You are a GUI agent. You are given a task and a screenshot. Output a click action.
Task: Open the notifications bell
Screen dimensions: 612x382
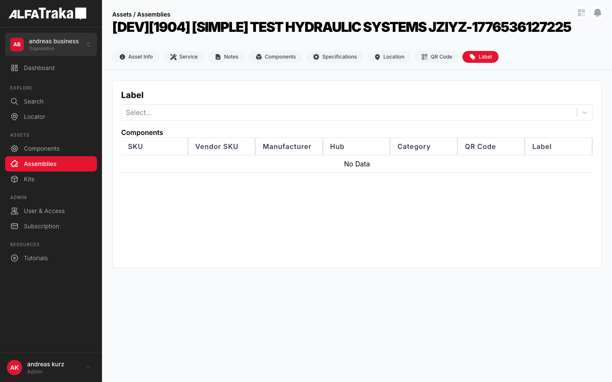pyautogui.click(x=597, y=13)
